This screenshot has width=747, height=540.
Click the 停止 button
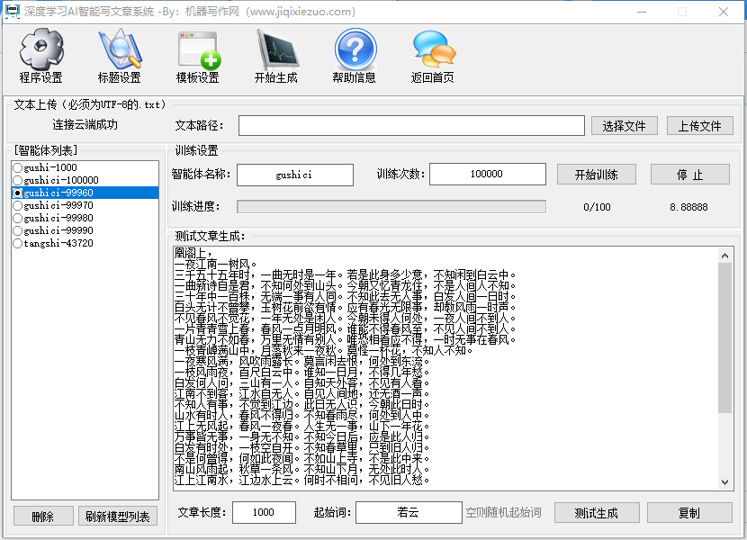[x=690, y=175]
